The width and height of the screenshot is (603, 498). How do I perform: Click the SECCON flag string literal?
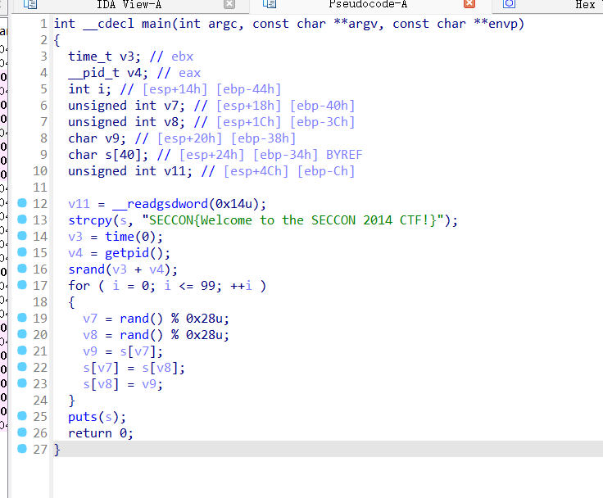tap(293, 220)
